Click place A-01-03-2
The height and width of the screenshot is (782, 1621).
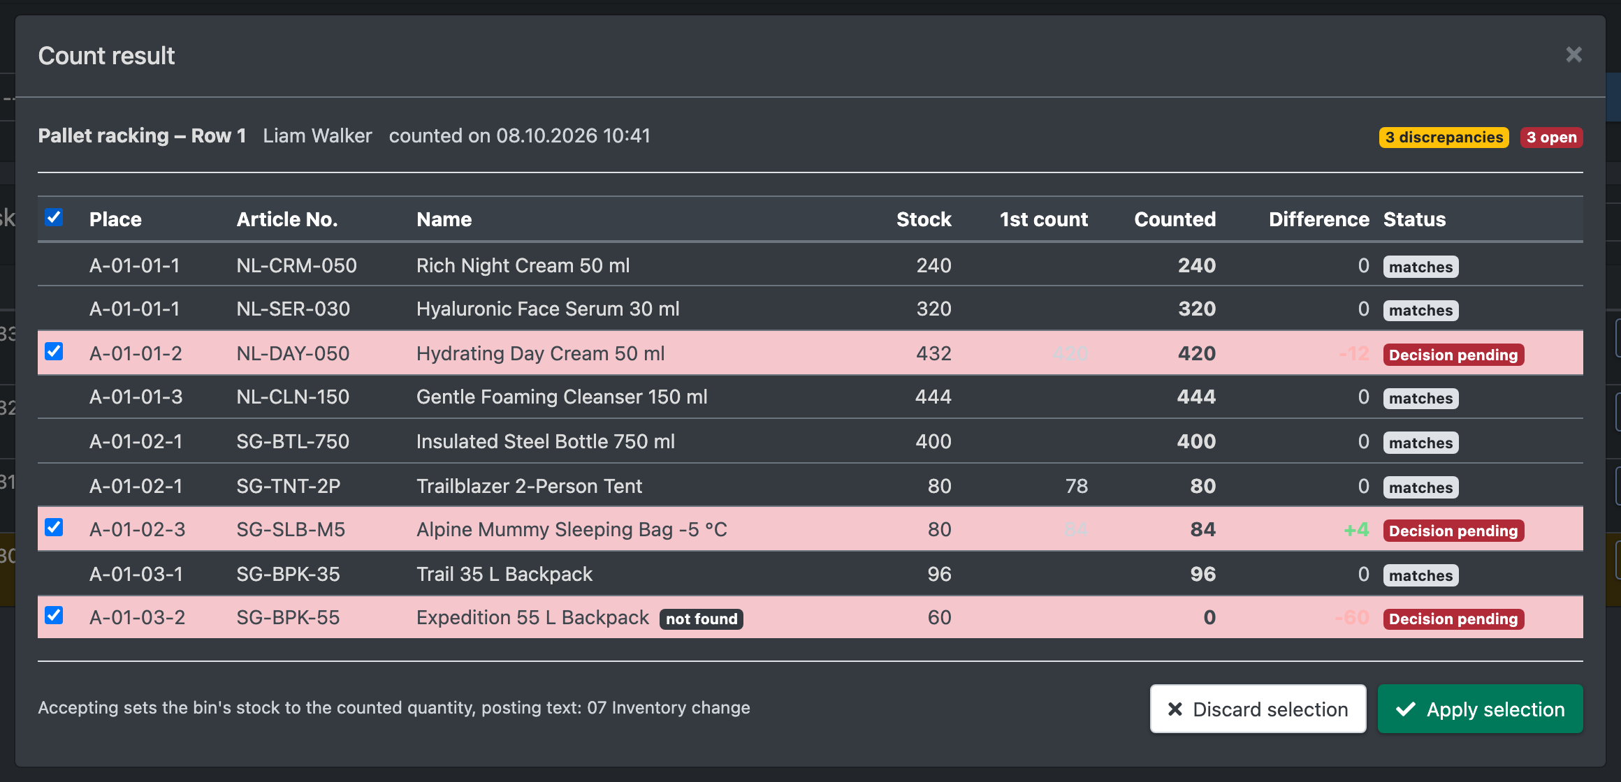click(137, 617)
